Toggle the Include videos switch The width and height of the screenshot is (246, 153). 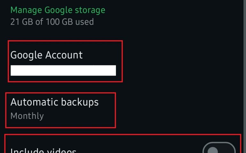click(219, 149)
